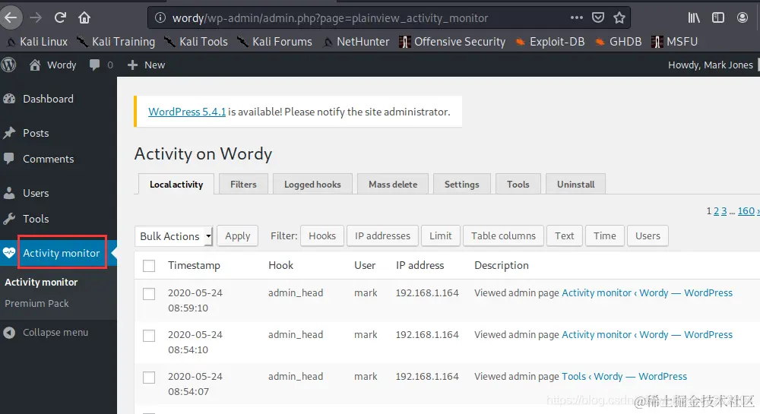The height and width of the screenshot is (414, 760).
Task: Open Premium Pack submenu link
Action: [x=36, y=304]
